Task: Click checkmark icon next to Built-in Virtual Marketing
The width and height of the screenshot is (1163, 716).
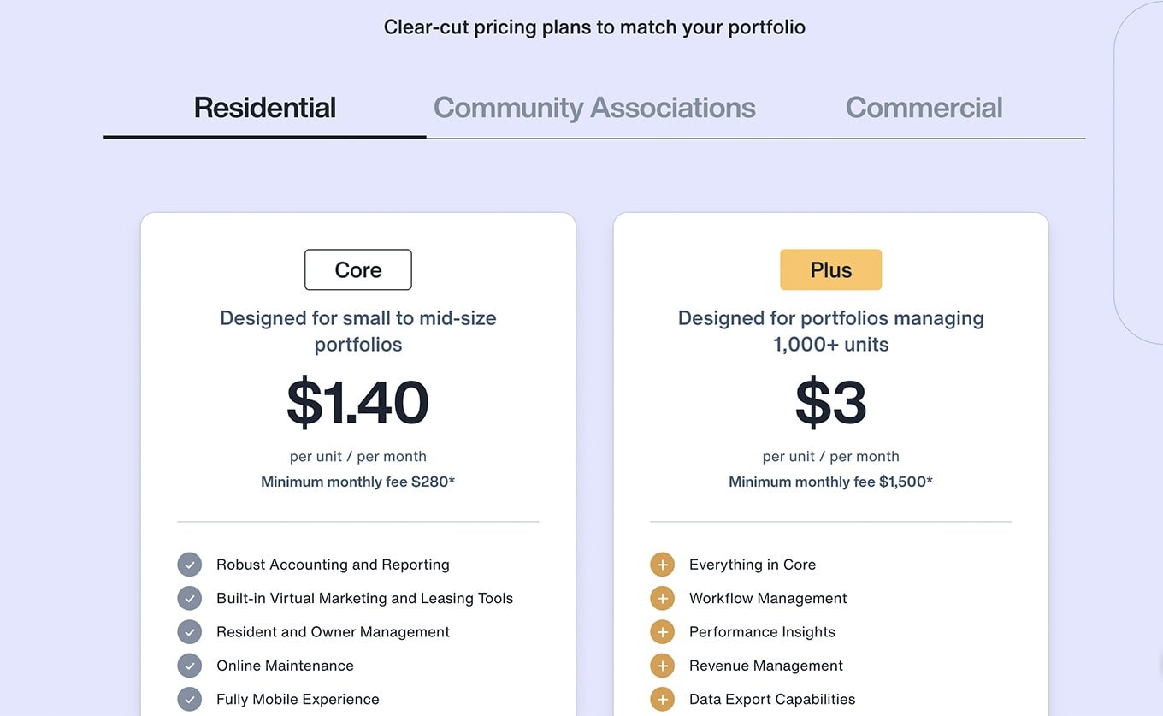Action: [x=189, y=598]
